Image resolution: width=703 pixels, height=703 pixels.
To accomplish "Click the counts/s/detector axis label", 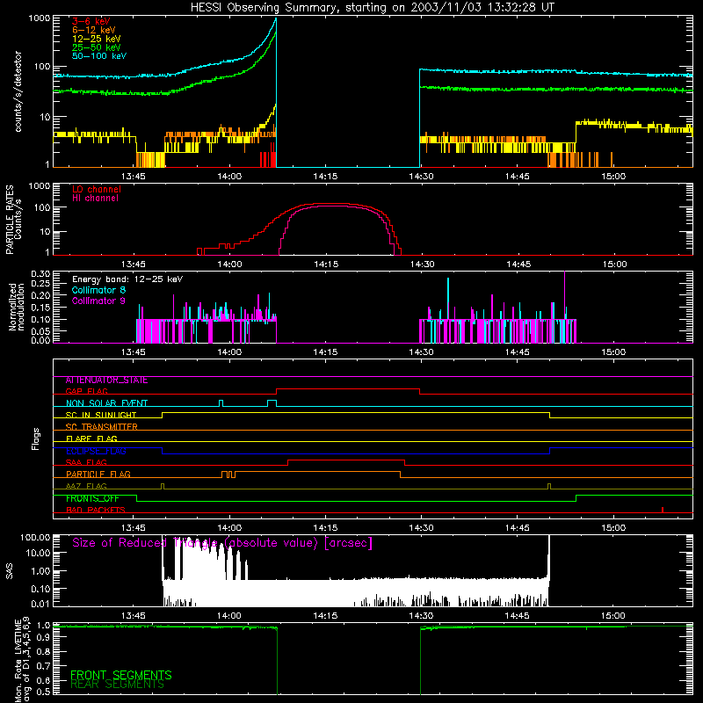I will [18, 91].
